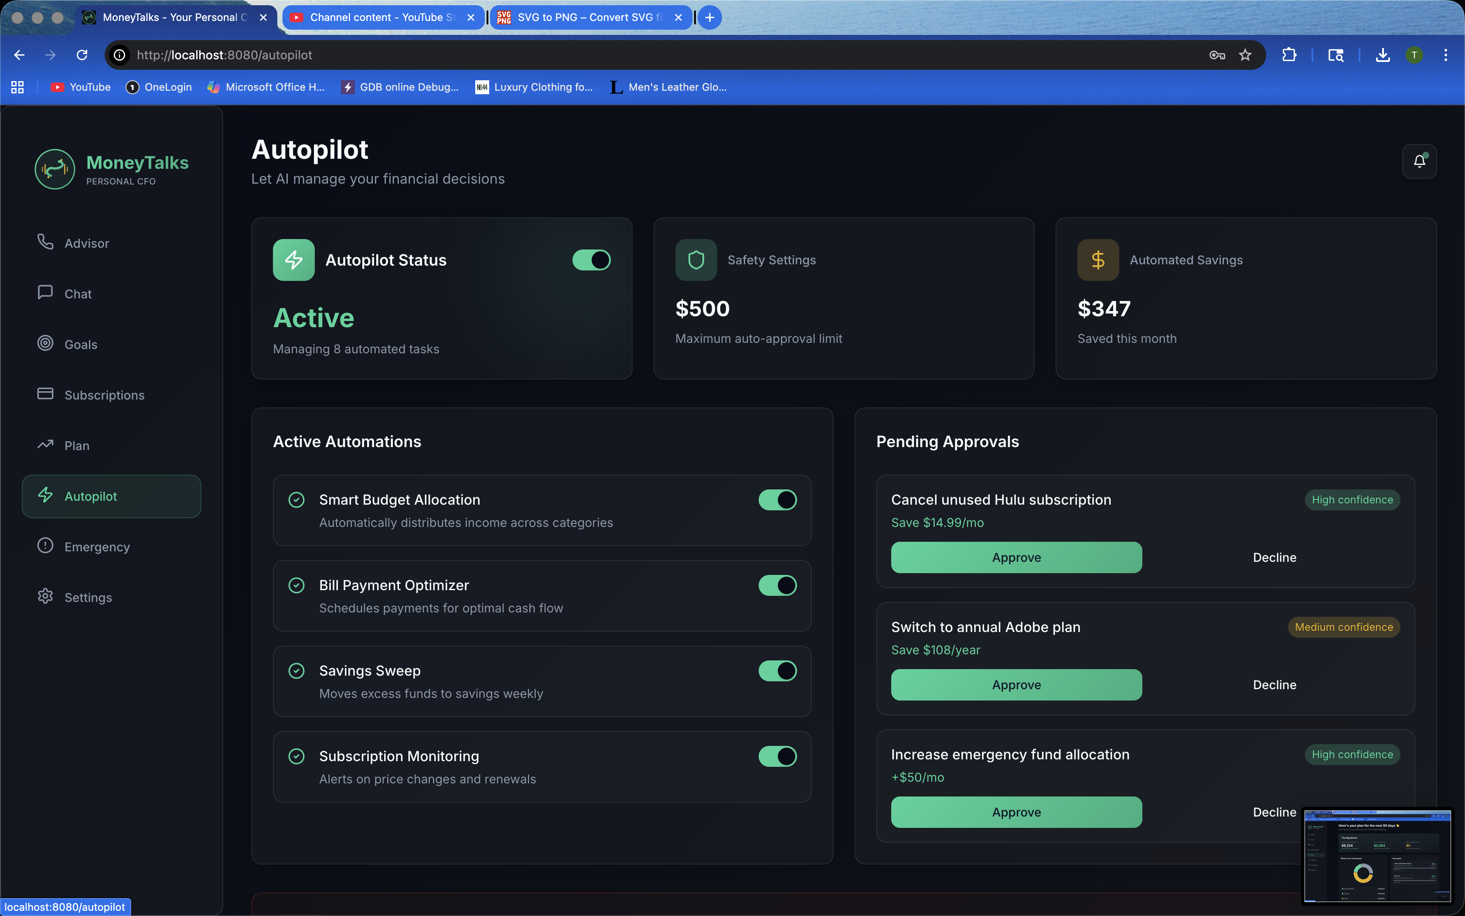Open Chrome downloads icon
The image size is (1465, 916).
coord(1382,55)
